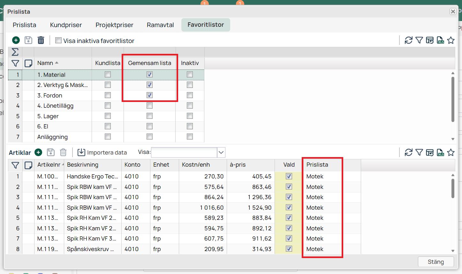
Task: Switch to the Kundpriser tab
Action: coord(66,25)
